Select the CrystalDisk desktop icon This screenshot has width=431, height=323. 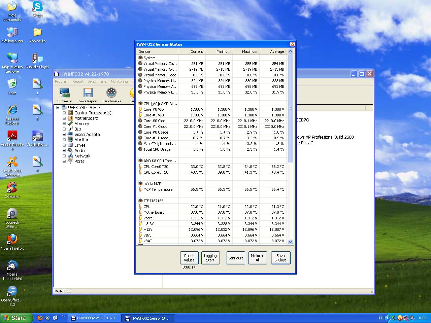37,139
